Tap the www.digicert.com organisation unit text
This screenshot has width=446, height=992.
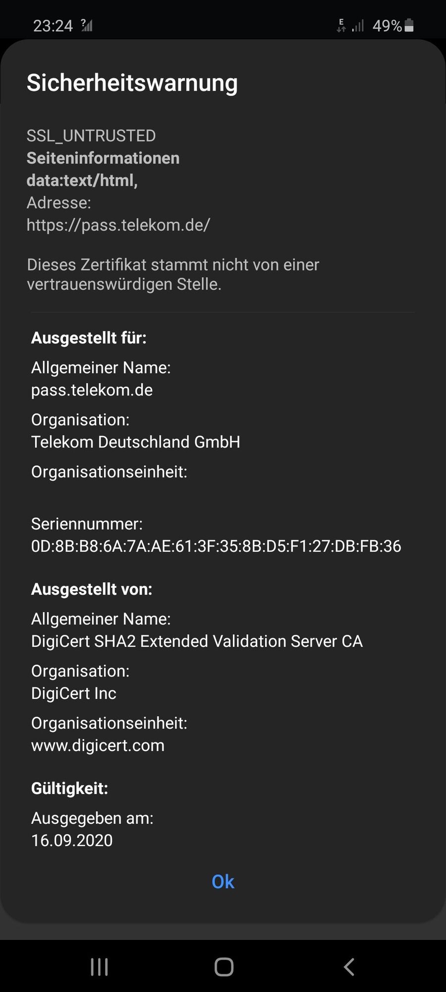tap(98, 745)
